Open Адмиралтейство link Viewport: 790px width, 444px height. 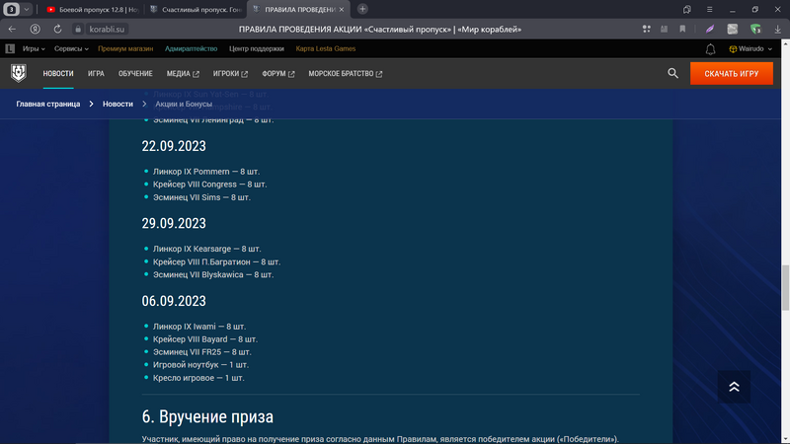(191, 48)
